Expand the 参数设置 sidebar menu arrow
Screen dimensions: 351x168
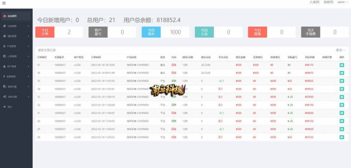(x=28, y=87)
